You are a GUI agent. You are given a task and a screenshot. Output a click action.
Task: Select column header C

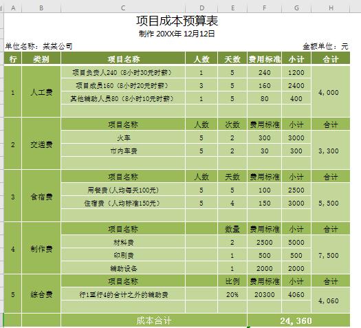point(123,8)
